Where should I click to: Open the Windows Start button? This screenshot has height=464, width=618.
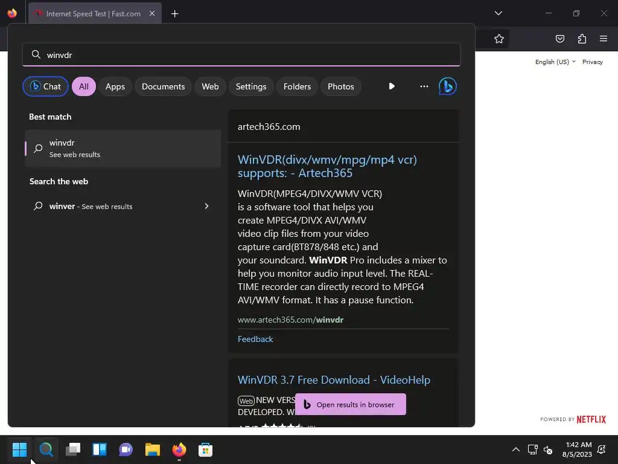19,449
